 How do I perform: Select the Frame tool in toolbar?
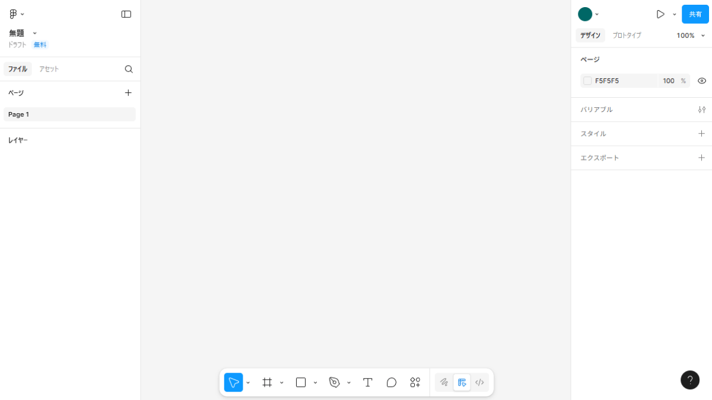267,382
